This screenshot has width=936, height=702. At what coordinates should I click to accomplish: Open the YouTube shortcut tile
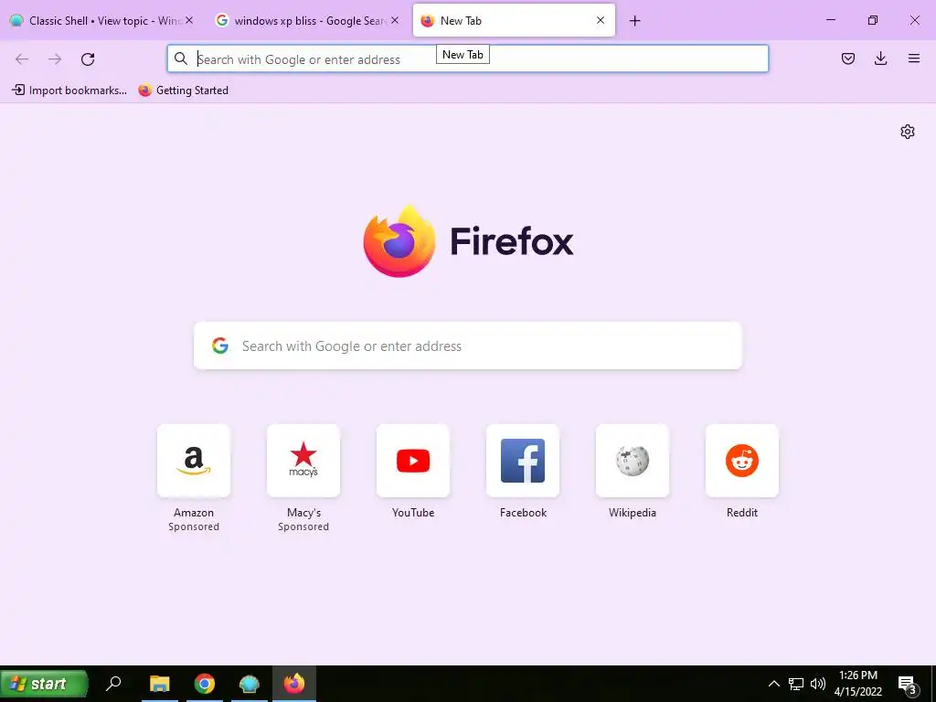(413, 461)
